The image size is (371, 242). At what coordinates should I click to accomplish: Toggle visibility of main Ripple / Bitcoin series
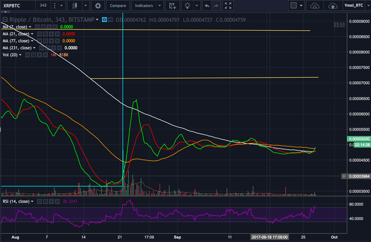(104, 20)
